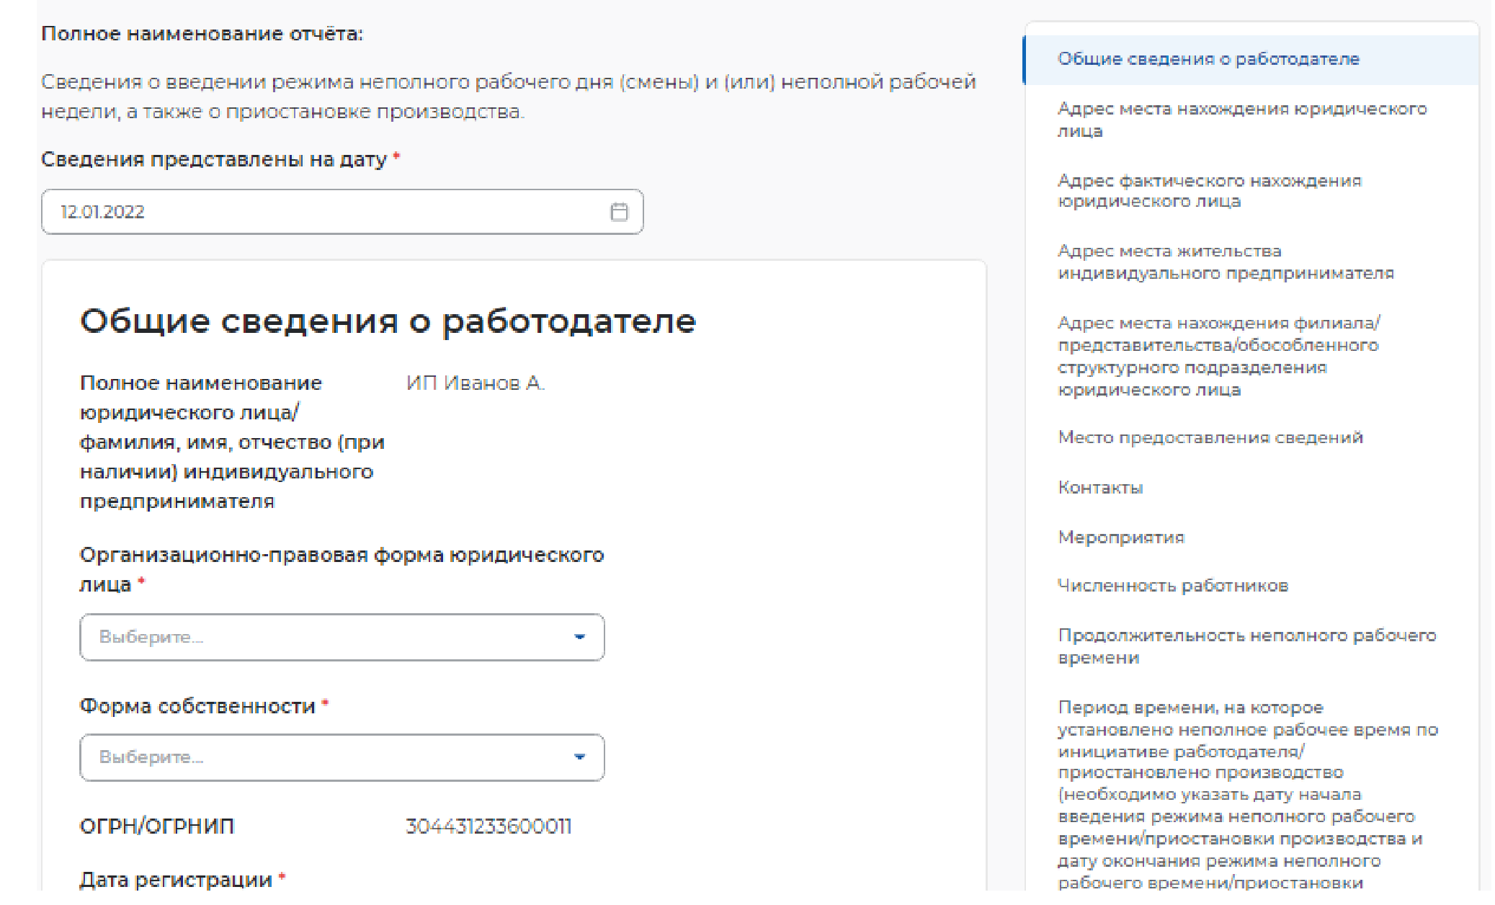Navigate to Численность работников section
Screen dimensions: 1495x905
click(1173, 586)
